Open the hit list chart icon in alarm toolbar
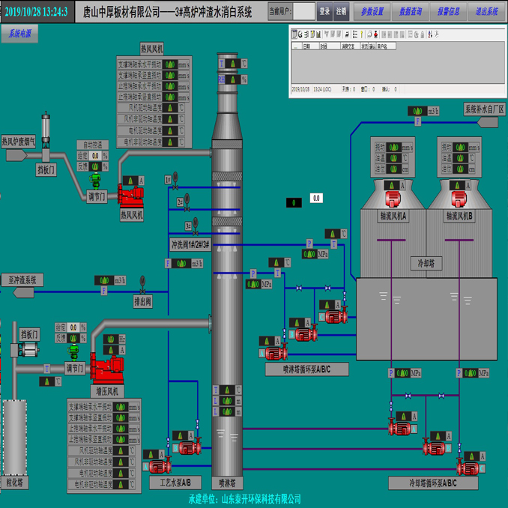The image size is (508, 508). 318,34
